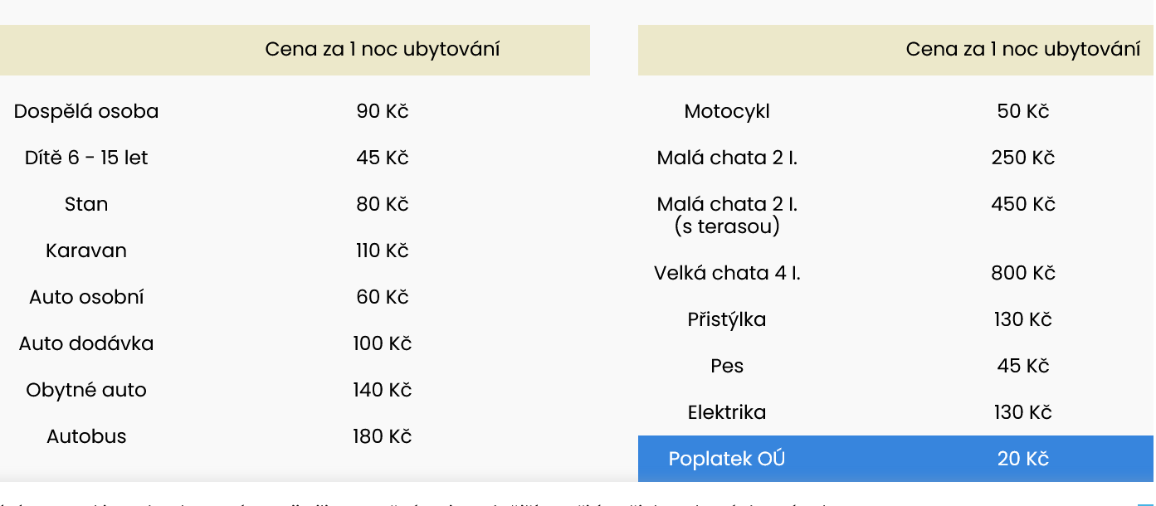Click the Obytné auto 140 Kč price
The image size is (1156, 506).
click(383, 390)
